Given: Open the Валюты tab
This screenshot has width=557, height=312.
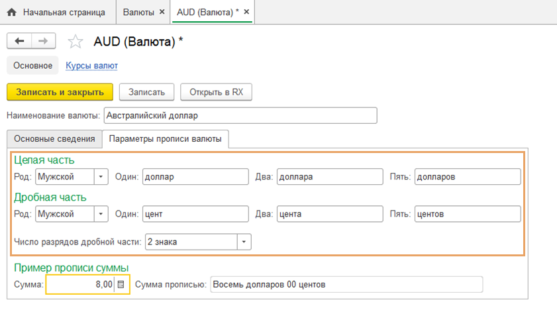Looking at the screenshot, I should tap(138, 13).
